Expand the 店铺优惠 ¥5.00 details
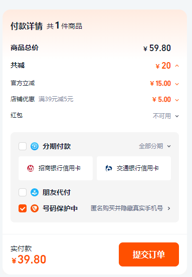Image resolution: width=192 pixels, height=277 pixels. [177, 100]
